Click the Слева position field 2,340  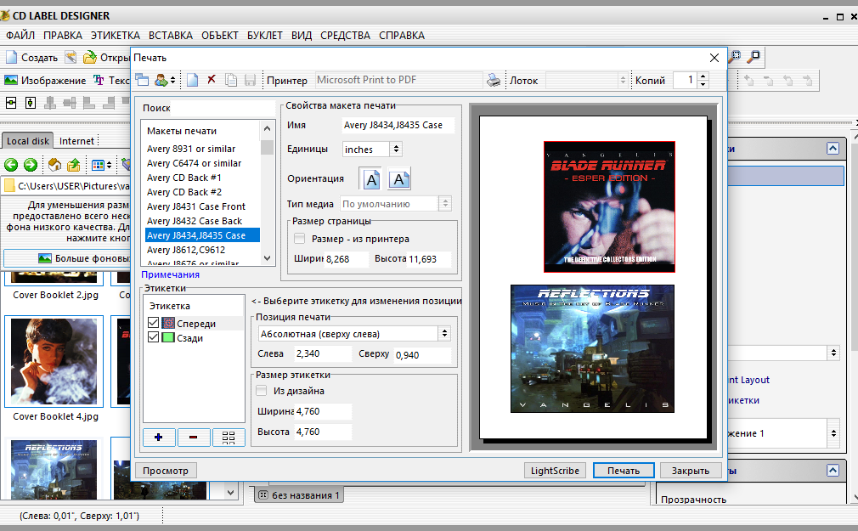[x=323, y=353]
